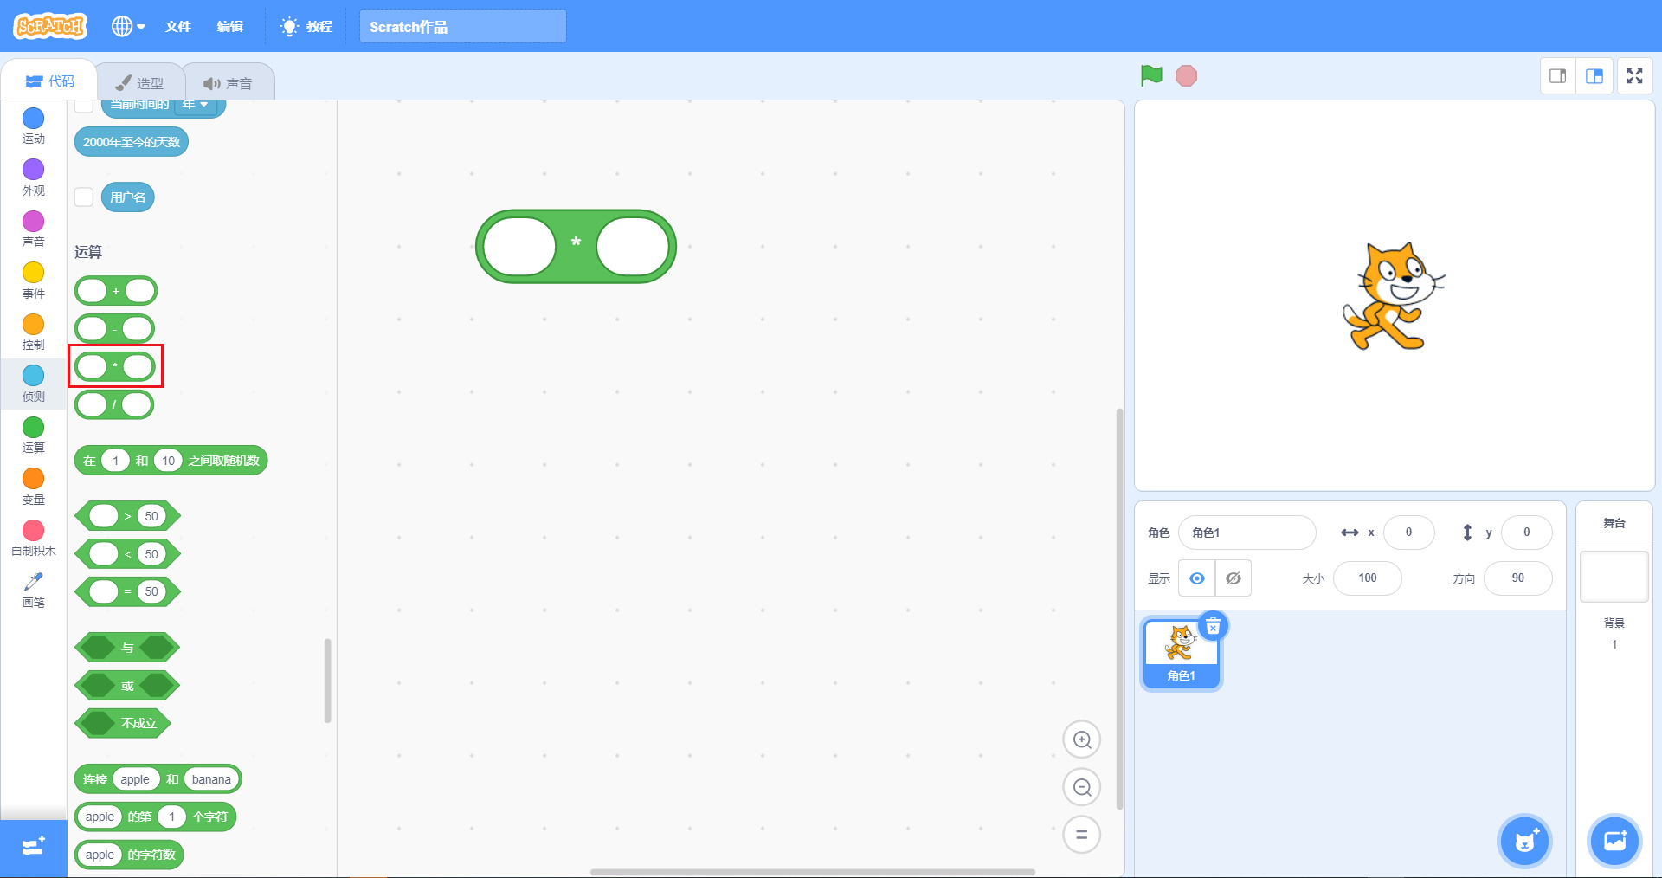The height and width of the screenshot is (878, 1662).
Task: Select the 外观 looks category
Action: pos(34,178)
